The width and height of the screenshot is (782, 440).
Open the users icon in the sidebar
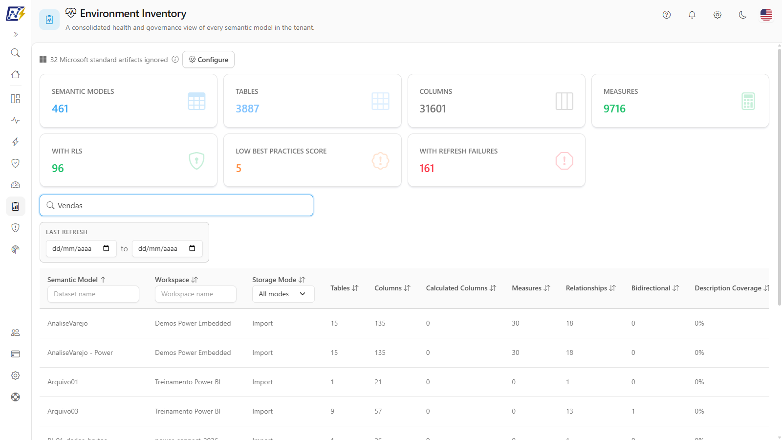[16, 332]
